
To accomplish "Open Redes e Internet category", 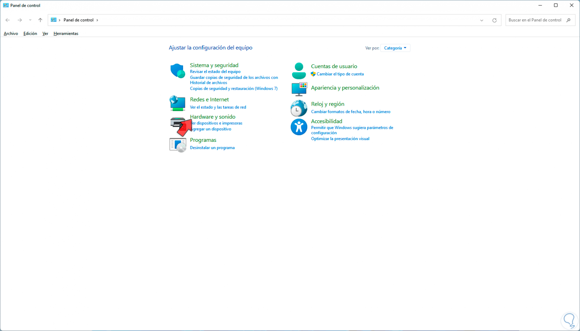I will point(209,100).
